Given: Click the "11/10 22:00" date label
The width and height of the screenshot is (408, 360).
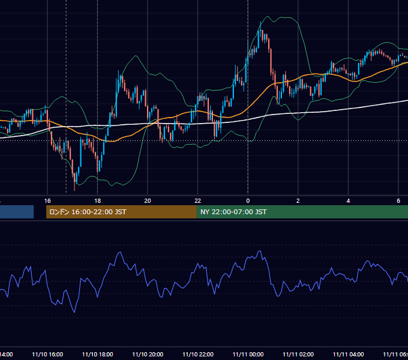Looking at the screenshot, I should click(x=198, y=354).
